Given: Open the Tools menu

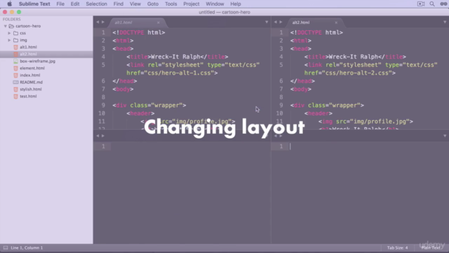Looking at the screenshot, I should pos(170,4).
